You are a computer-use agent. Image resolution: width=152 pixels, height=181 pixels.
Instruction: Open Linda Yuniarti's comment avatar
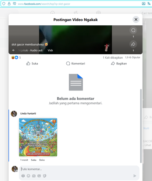pyautogui.click(x=14, y=114)
